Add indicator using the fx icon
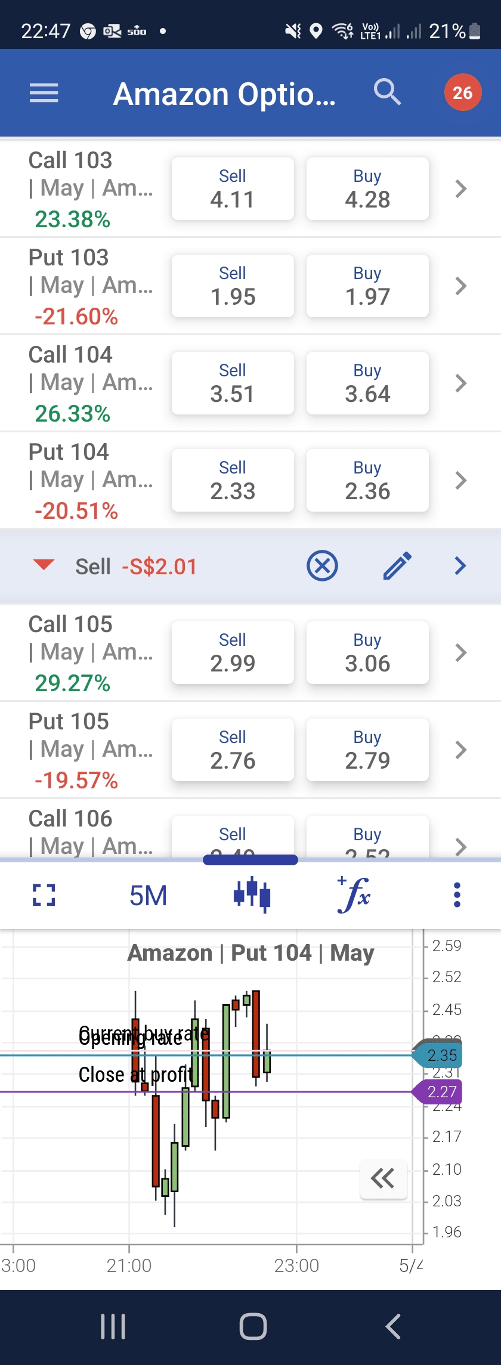The image size is (501, 1365). pos(354,894)
